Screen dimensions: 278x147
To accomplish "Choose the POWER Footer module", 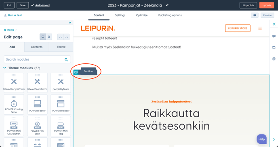I will tap(37, 104).
